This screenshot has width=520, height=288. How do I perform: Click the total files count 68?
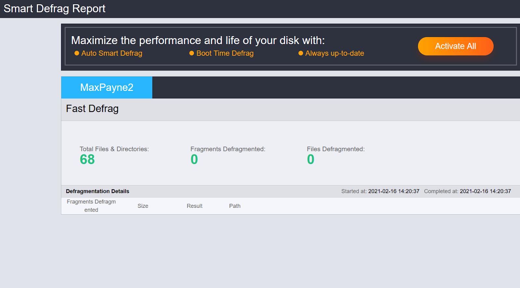87,159
